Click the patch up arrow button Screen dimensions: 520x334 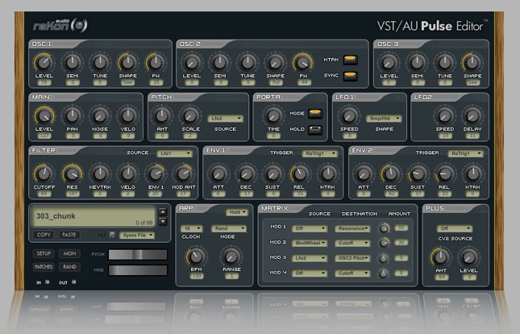tap(163, 211)
